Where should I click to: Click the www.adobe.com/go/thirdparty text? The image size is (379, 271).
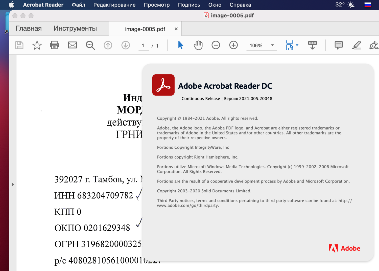(x=188, y=206)
